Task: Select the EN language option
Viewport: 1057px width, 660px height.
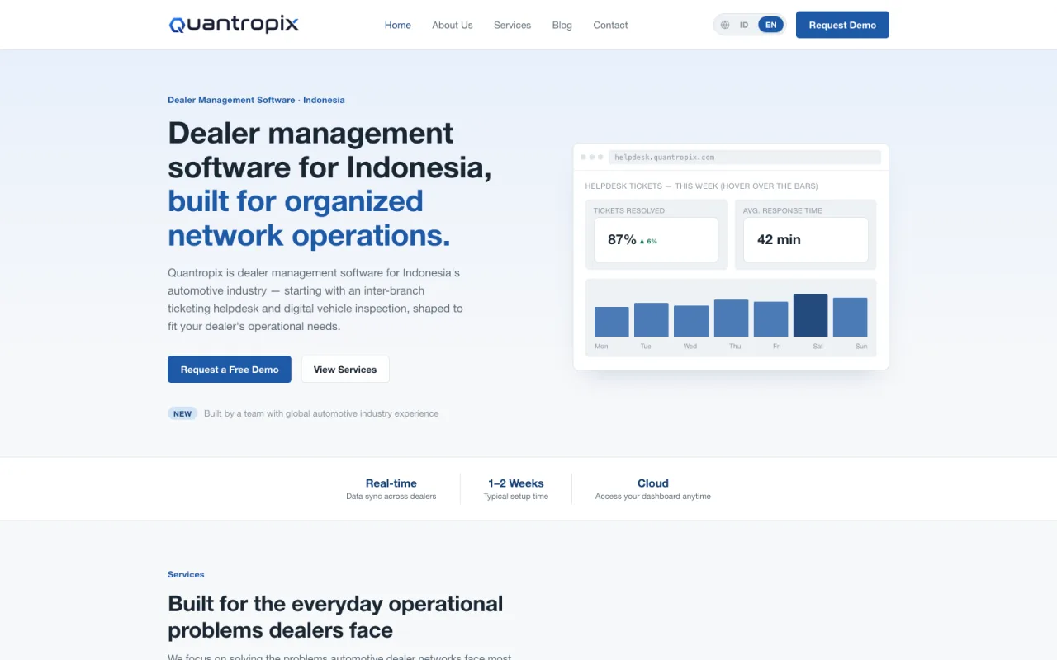Action: 770,25
